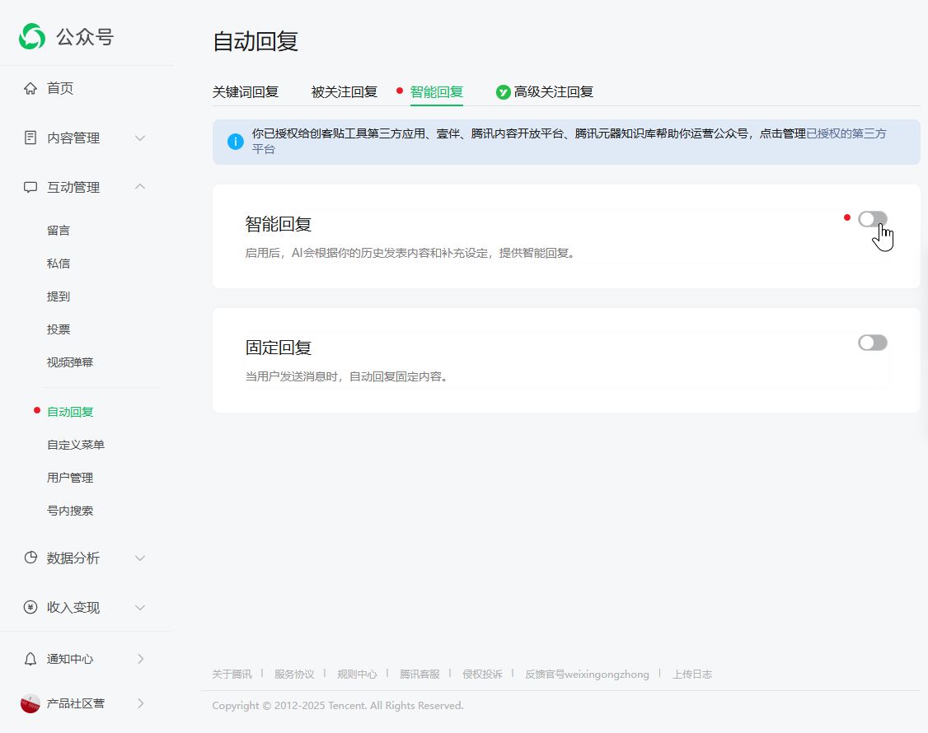Click the 通知中心 bell icon
Screen dimensions: 928x733
click(x=30, y=659)
